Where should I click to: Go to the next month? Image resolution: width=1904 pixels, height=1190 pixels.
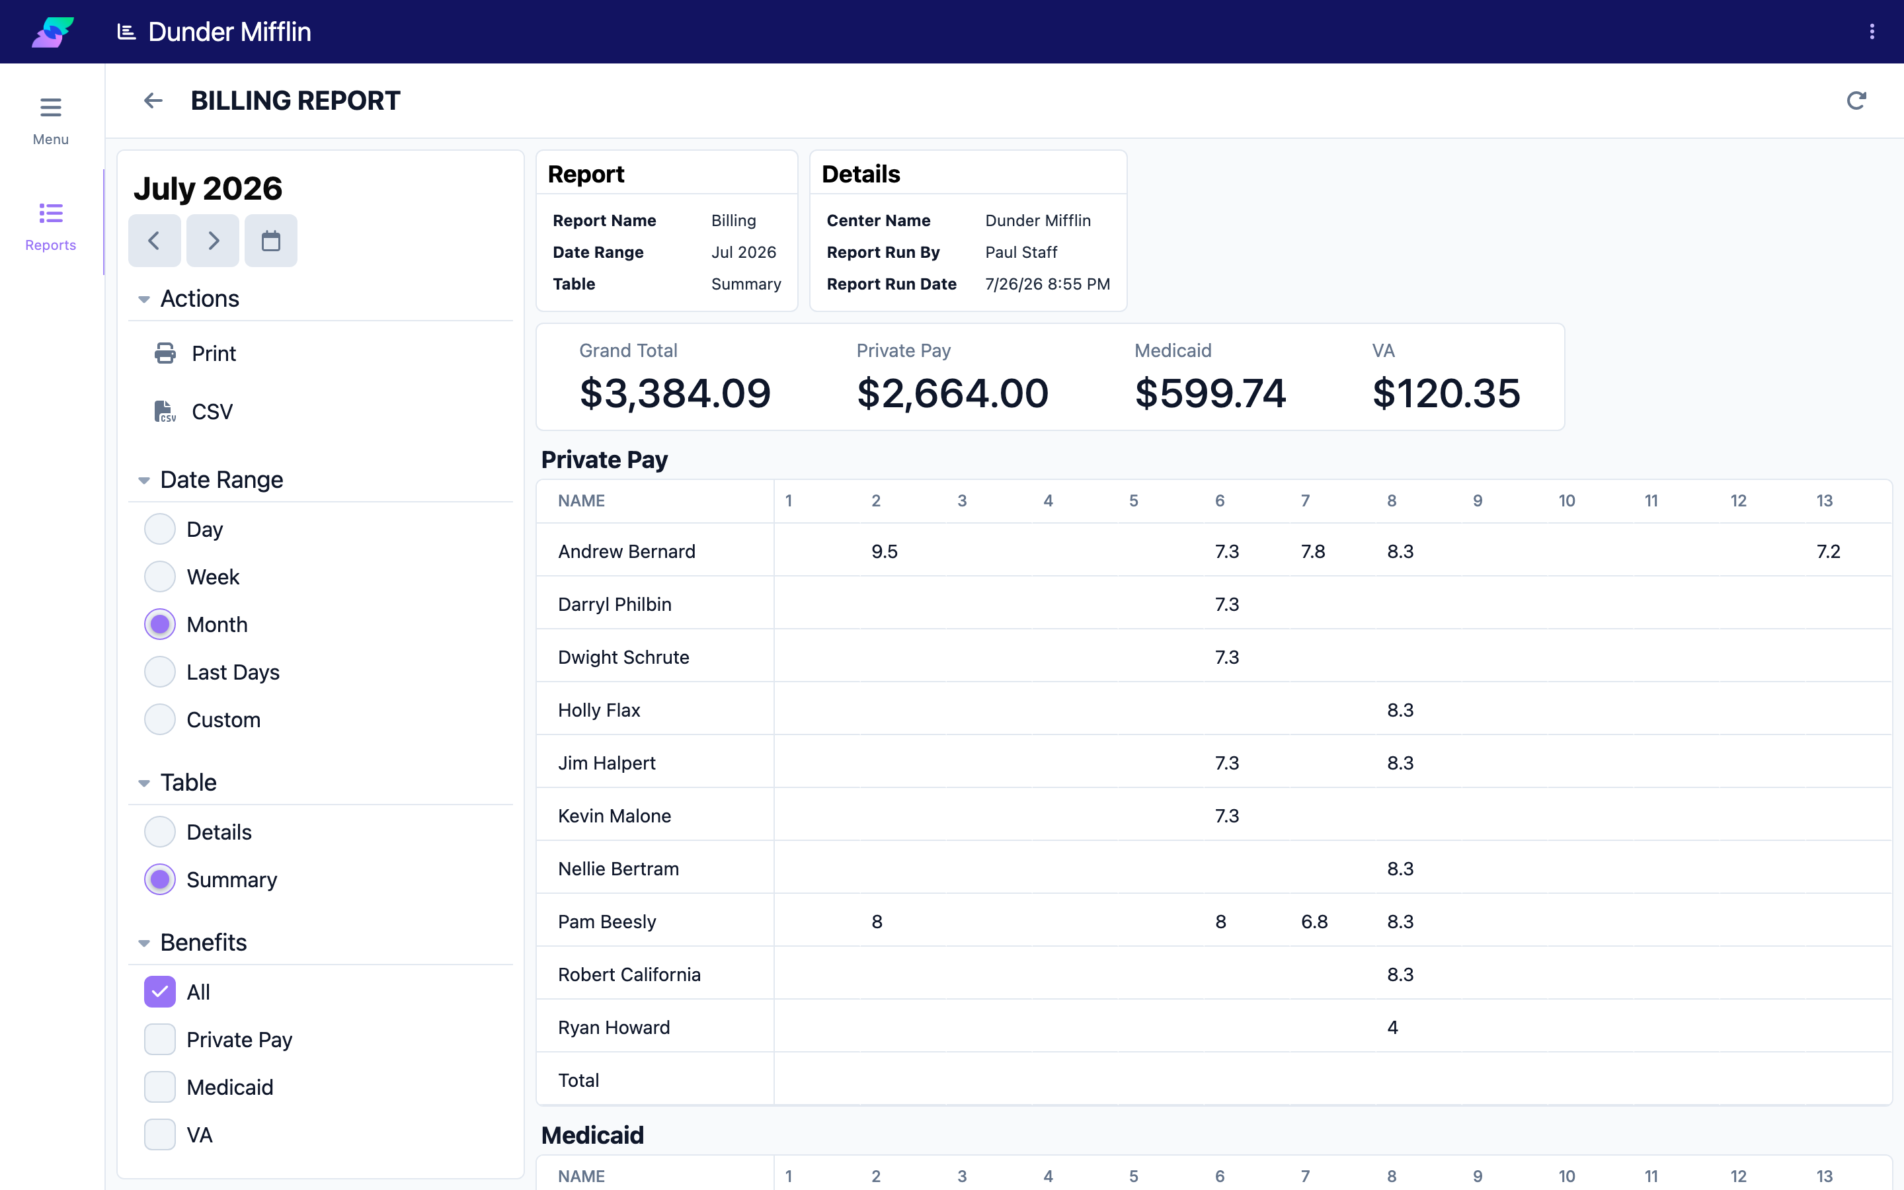tap(212, 241)
